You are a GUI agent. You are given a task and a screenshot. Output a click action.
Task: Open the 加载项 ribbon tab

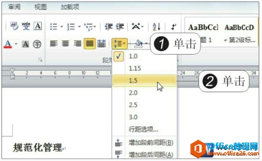tap(70, 7)
